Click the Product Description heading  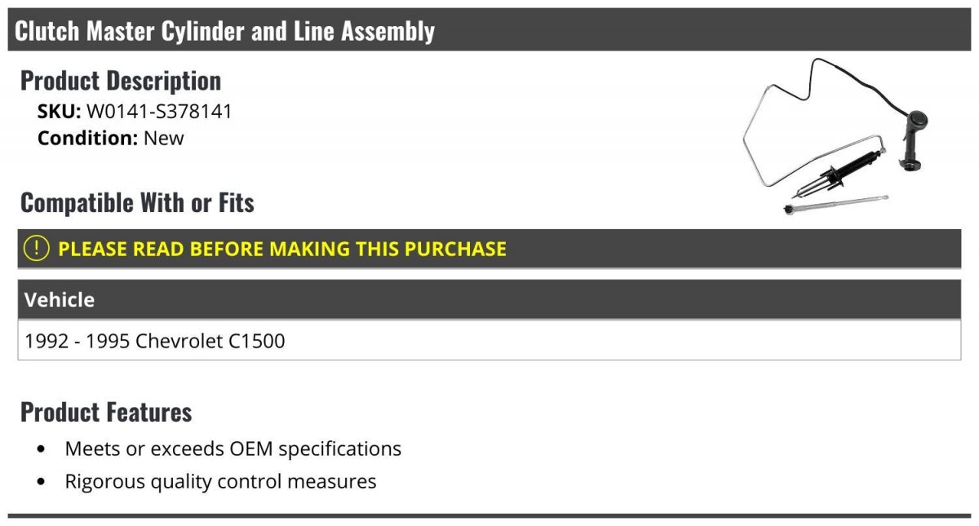point(121,80)
